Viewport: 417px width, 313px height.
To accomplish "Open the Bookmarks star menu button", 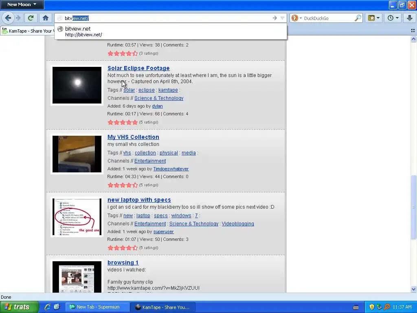I will (x=374, y=18).
